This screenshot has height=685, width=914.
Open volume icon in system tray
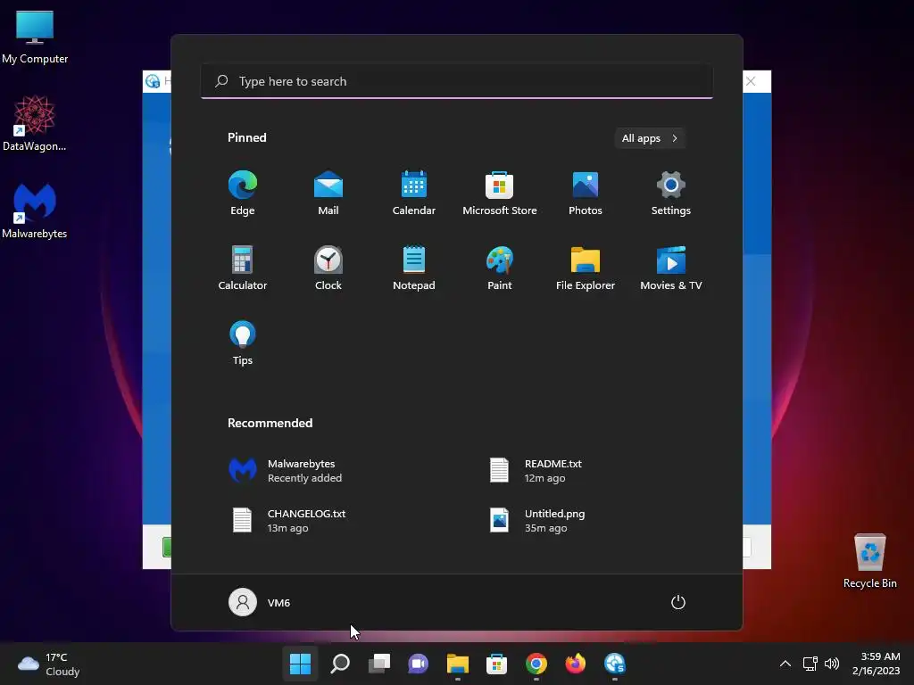832,664
